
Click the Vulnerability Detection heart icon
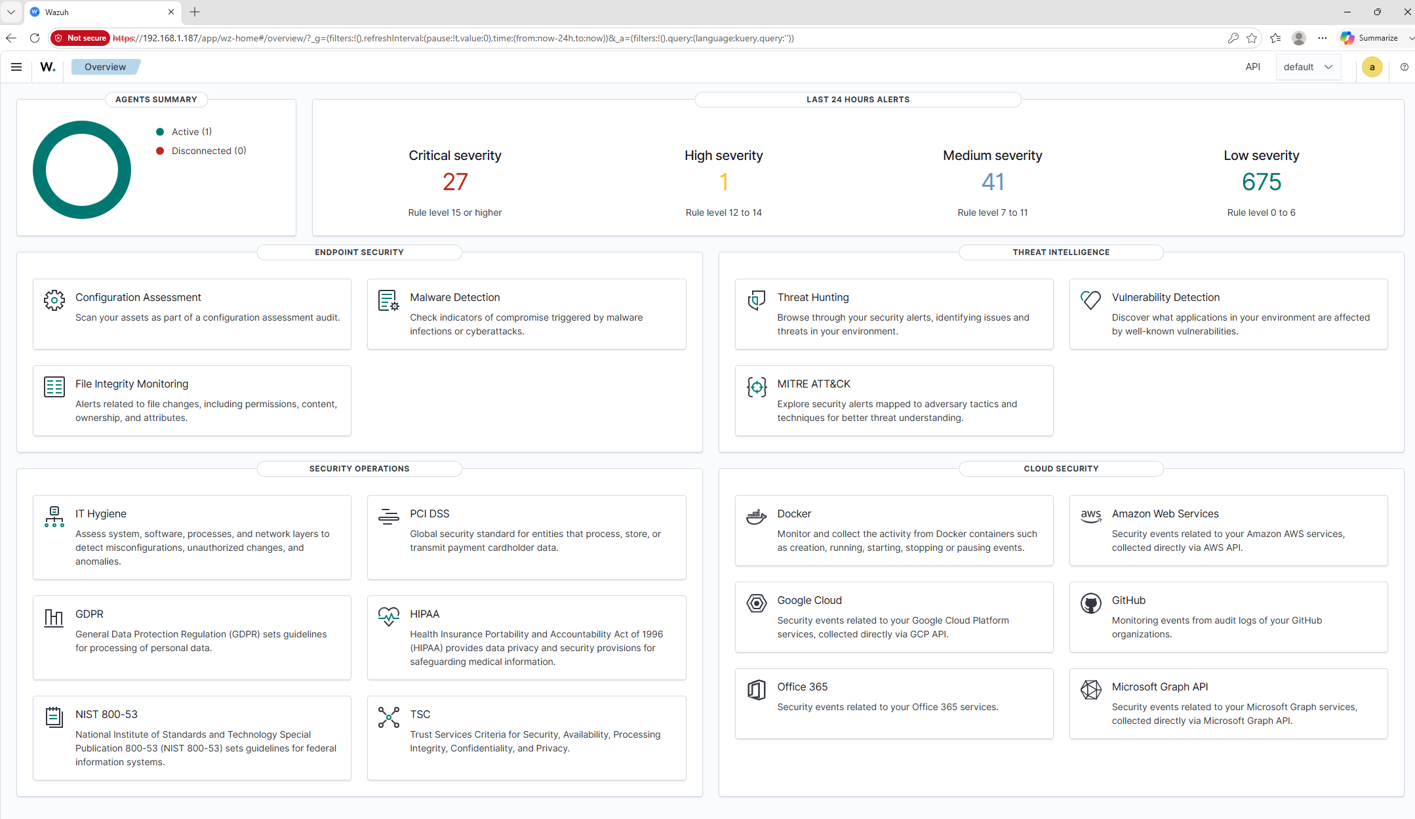(x=1091, y=300)
